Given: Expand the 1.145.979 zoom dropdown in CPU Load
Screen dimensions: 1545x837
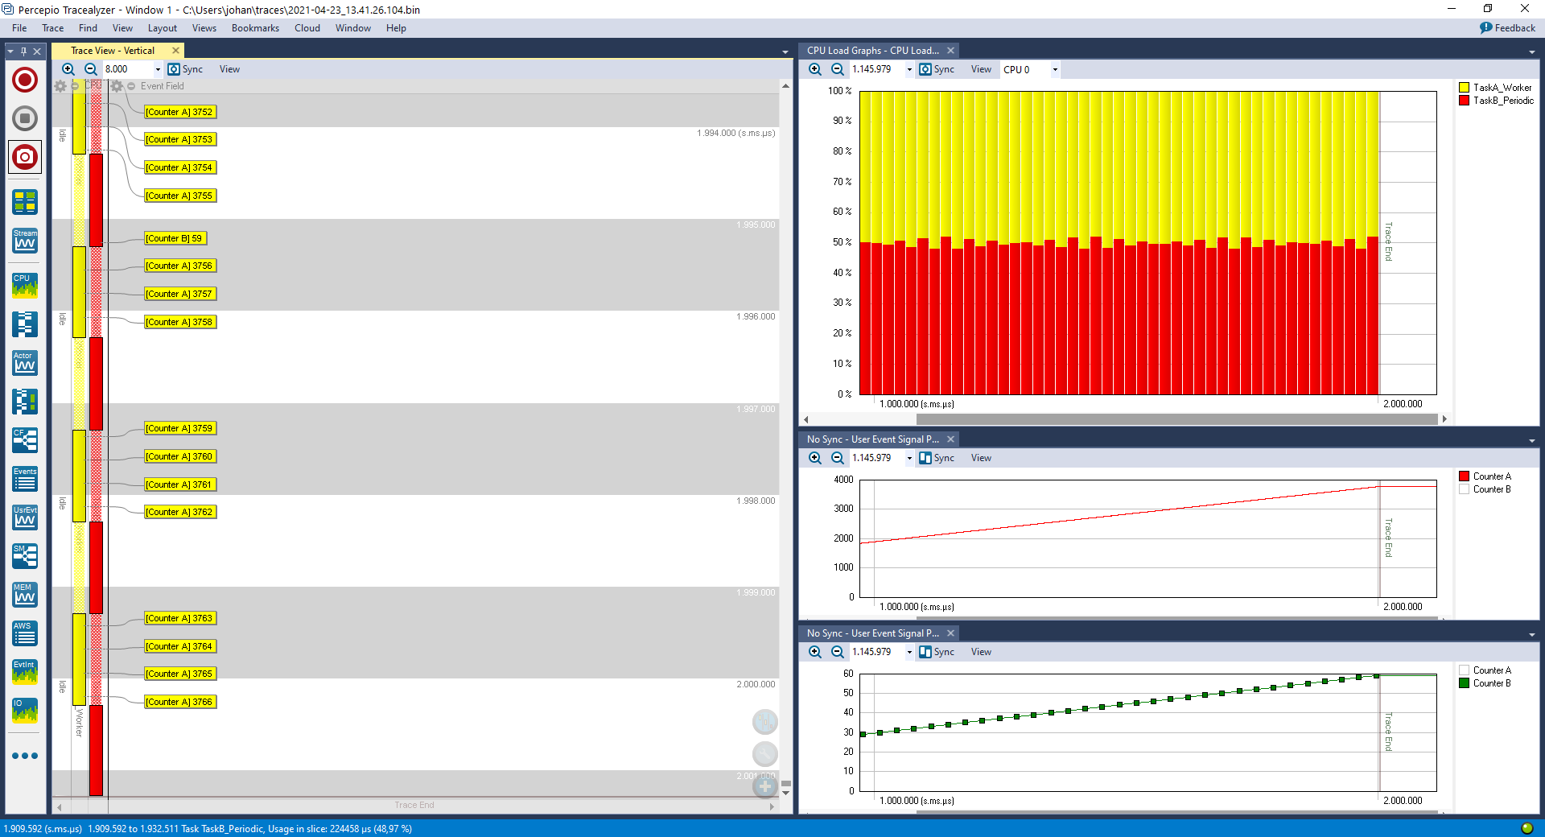Looking at the screenshot, I should point(909,69).
